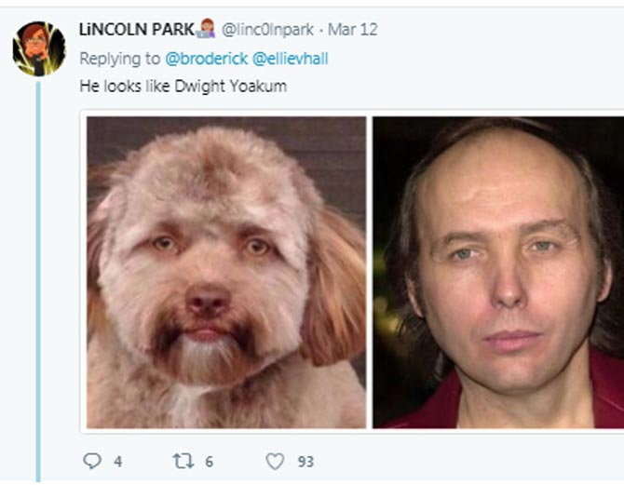Click the @linc0lnpark handle
The width and height of the screenshot is (624, 485).
[267, 30]
